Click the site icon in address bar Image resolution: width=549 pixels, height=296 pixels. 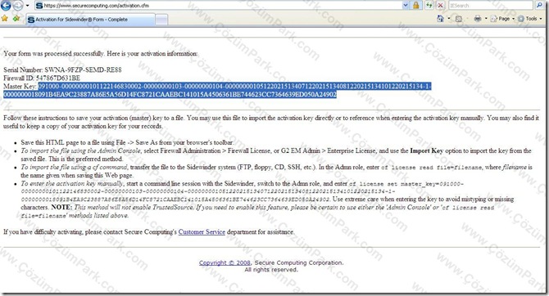(39, 6)
